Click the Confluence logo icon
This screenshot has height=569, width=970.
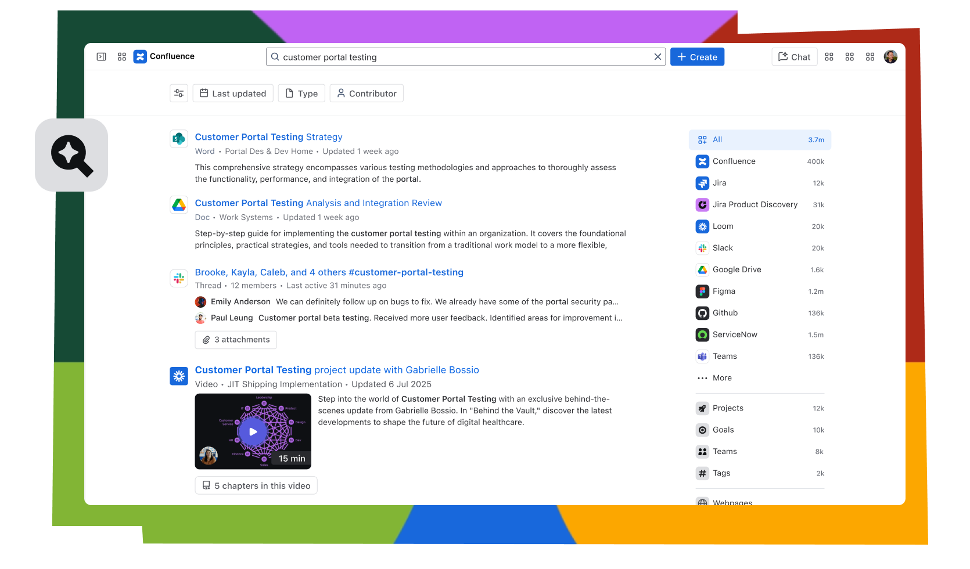[140, 57]
